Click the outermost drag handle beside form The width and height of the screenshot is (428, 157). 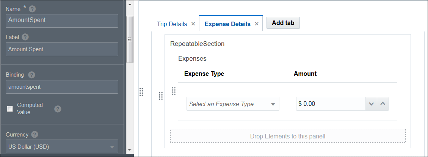pyautogui.click(x=141, y=92)
